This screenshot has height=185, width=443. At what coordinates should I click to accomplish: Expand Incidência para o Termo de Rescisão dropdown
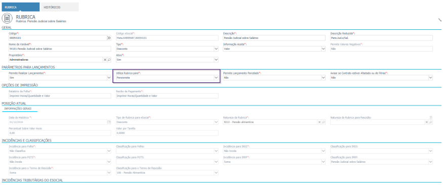(109, 172)
